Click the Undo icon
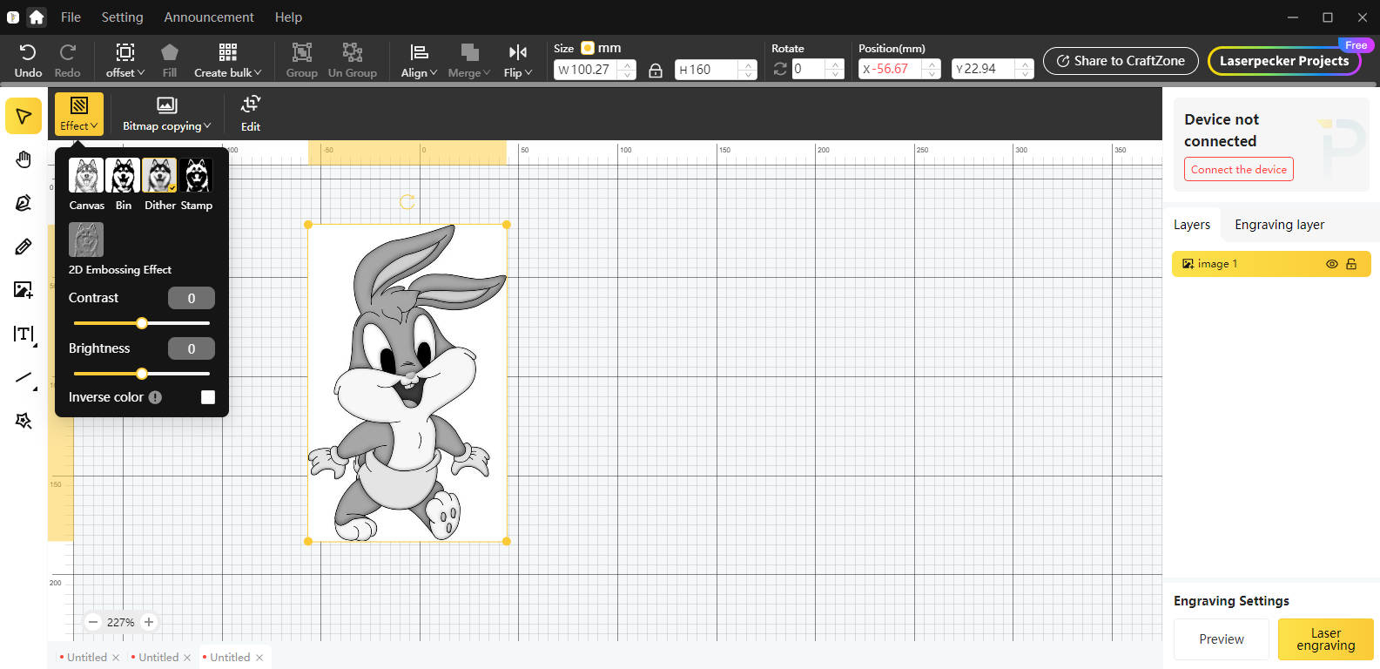This screenshot has width=1380, height=669. click(28, 52)
